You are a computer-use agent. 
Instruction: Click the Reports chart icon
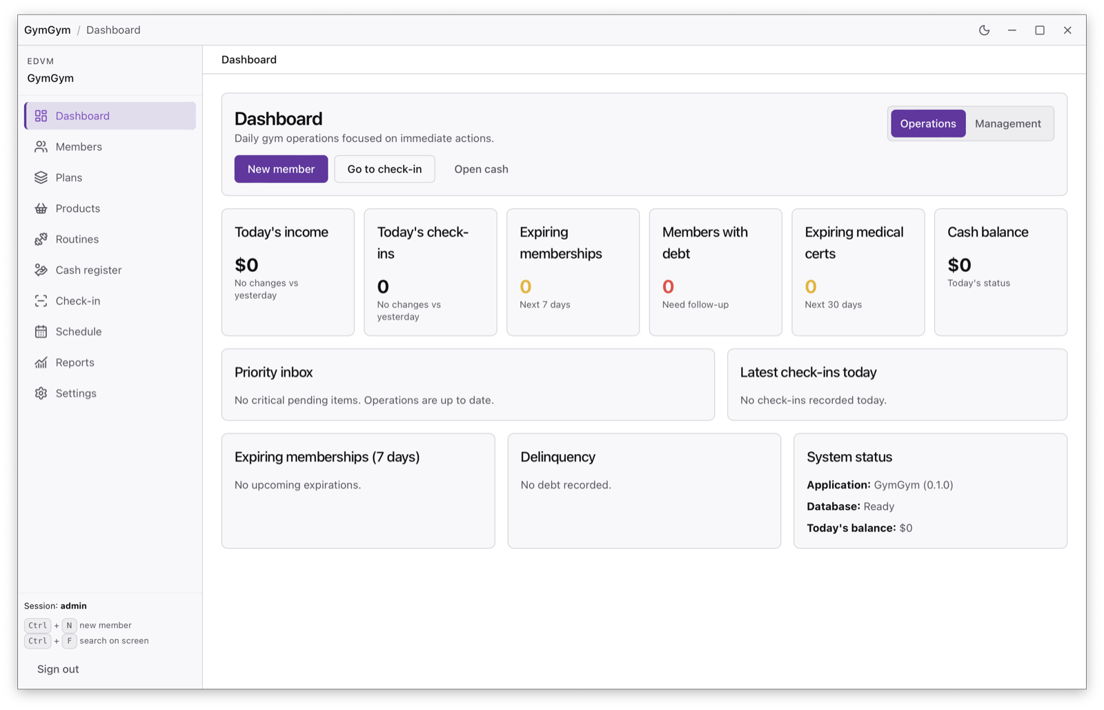(x=41, y=362)
